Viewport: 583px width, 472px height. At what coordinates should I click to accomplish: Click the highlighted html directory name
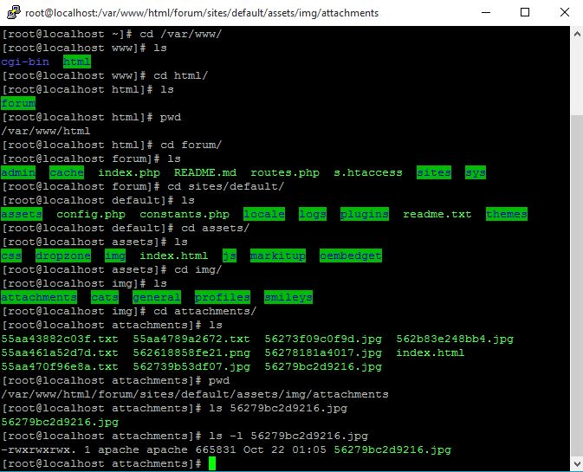tap(76, 61)
